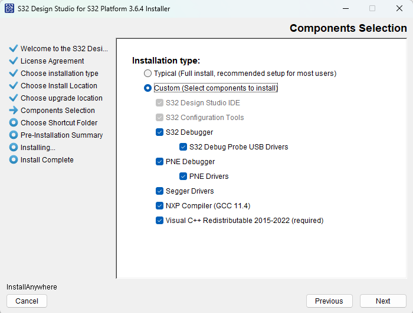Screen dimensions: 413x313
Task: Toggle Visual C++ Redistributable 2015-2022 checkbox
Action: pyautogui.click(x=159, y=220)
